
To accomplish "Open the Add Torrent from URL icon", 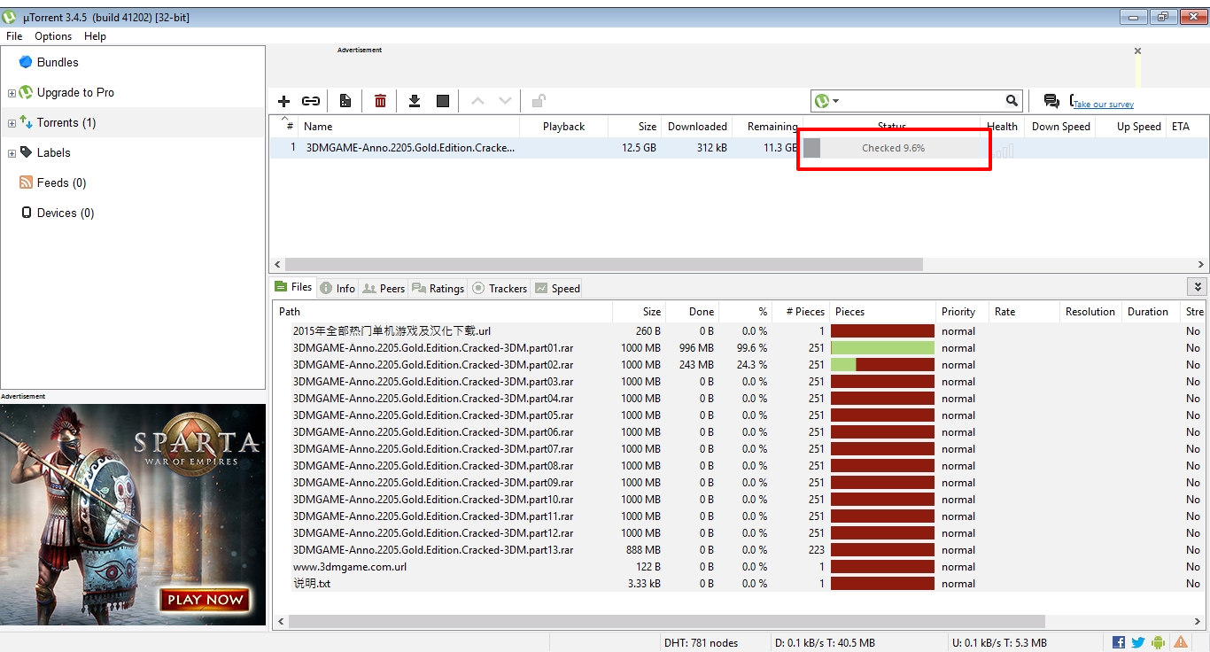I will point(310,100).
